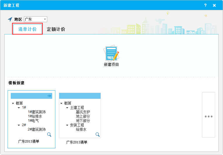This screenshot has height=155, width=223.
Task: Click the magnifier in the 土建工程 template
Action: (97, 134)
